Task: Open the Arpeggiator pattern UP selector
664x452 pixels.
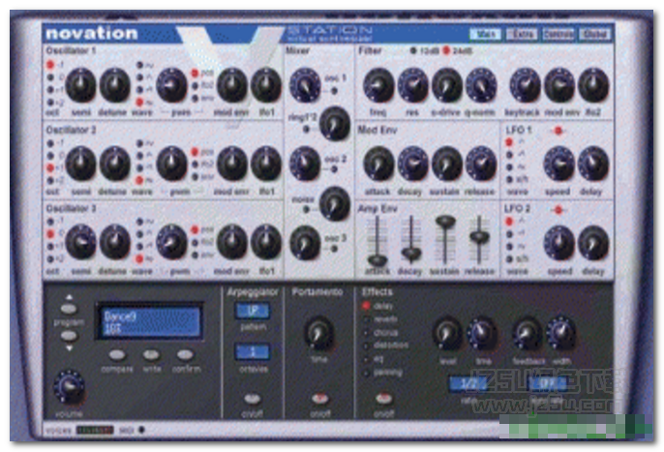Action: pos(253,311)
